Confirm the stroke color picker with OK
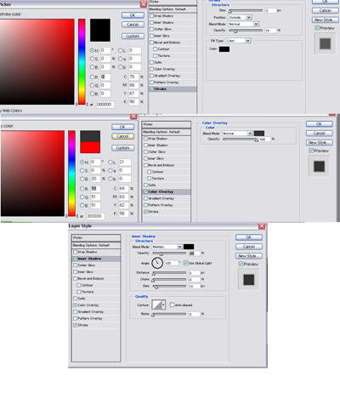 click(133, 15)
